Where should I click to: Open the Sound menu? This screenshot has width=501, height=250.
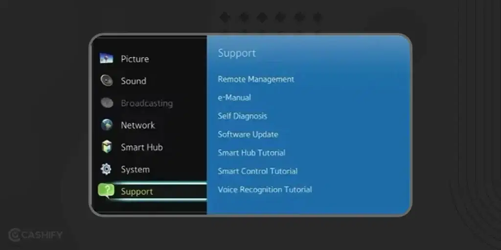(134, 81)
